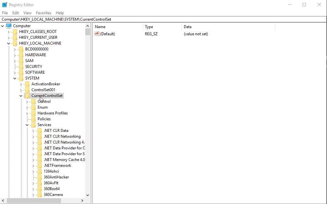Viewport: 327px width, 204px height.
Task: Click the Type column header to sort
Action: [151, 27]
